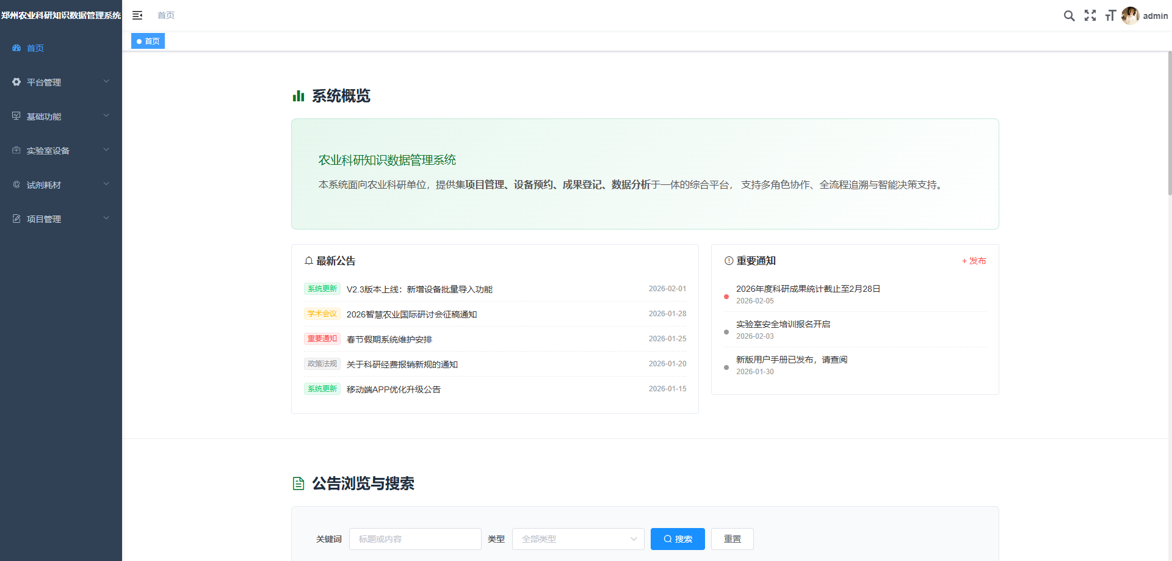Image resolution: width=1172 pixels, height=561 pixels.
Task: Click the font size adjustment icon
Action: pos(1111,16)
